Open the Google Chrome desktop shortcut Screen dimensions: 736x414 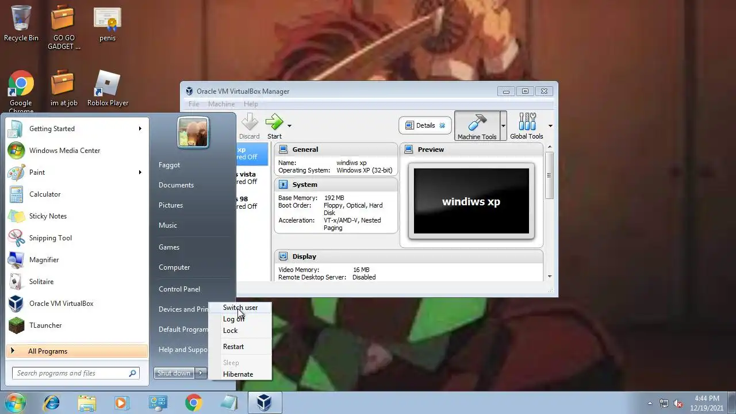point(21,92)
